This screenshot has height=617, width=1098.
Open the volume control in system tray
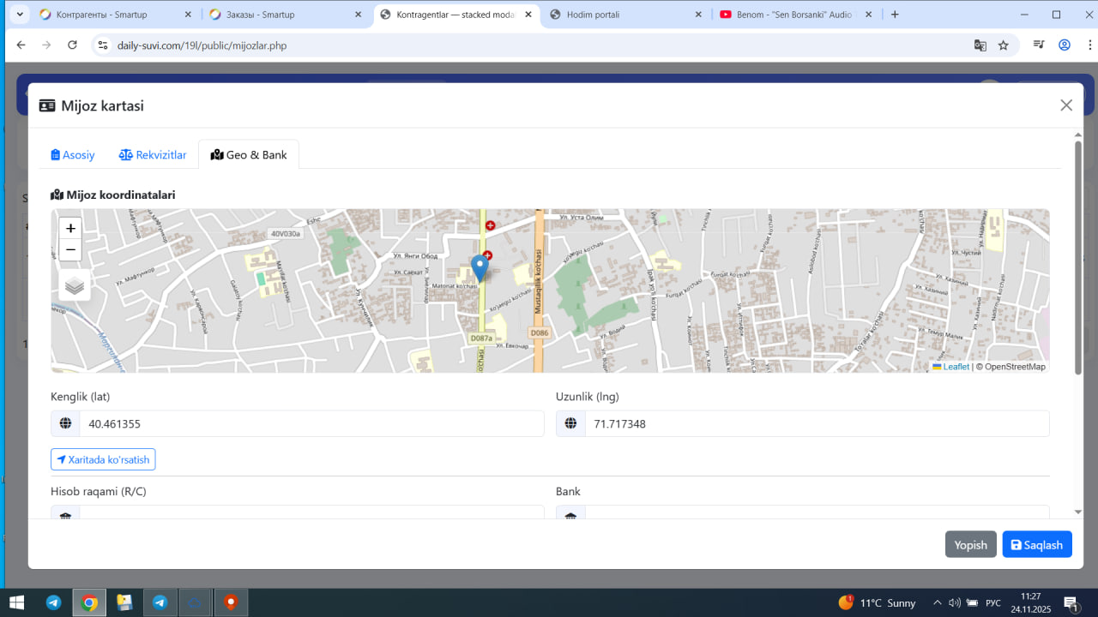955,602
